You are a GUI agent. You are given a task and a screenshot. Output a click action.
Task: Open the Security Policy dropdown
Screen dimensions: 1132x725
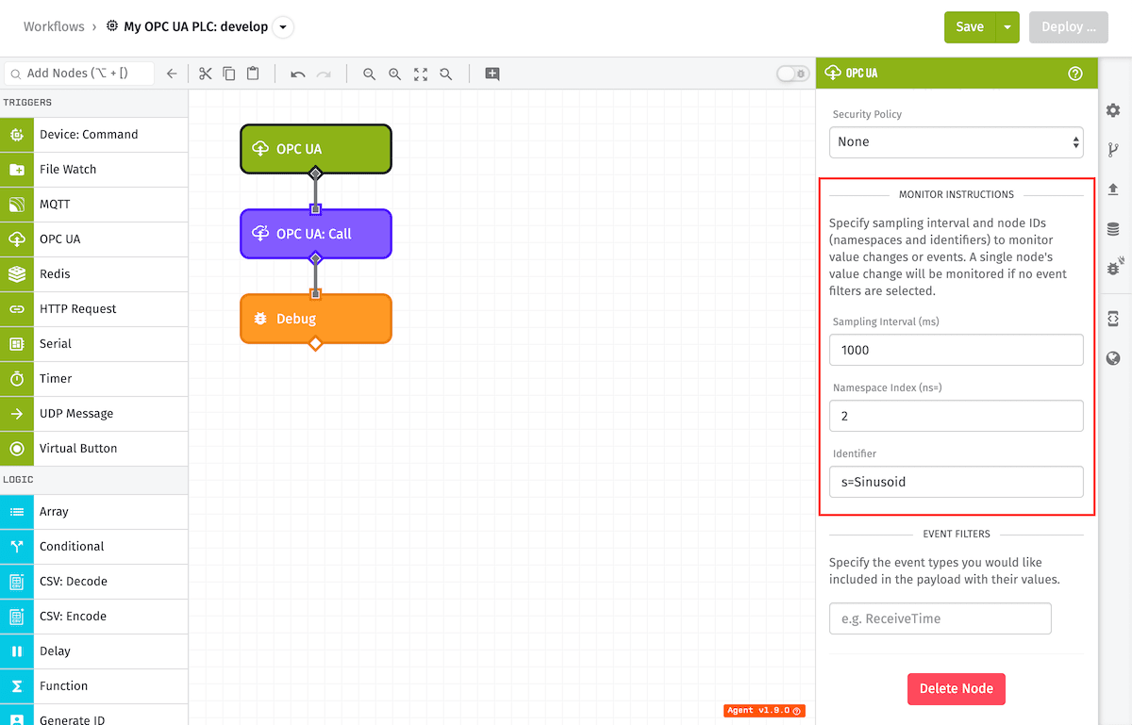point(957,142)
